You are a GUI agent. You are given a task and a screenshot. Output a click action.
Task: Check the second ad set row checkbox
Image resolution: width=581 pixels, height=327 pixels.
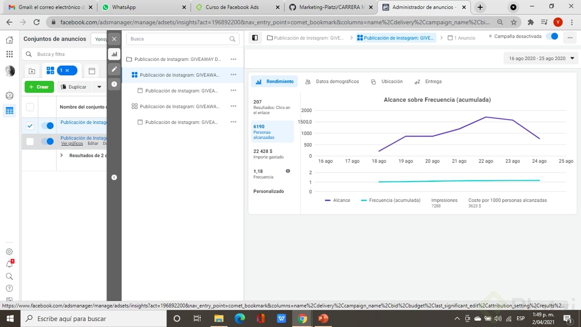point(30,142)
